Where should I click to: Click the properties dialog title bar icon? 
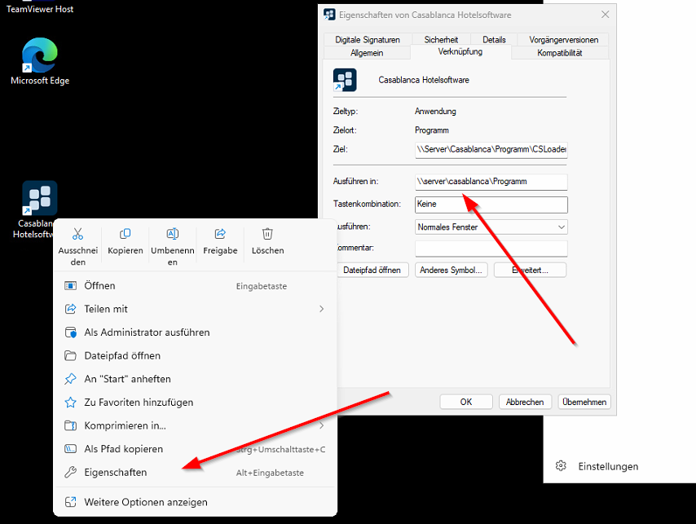(x=329, y=15)
